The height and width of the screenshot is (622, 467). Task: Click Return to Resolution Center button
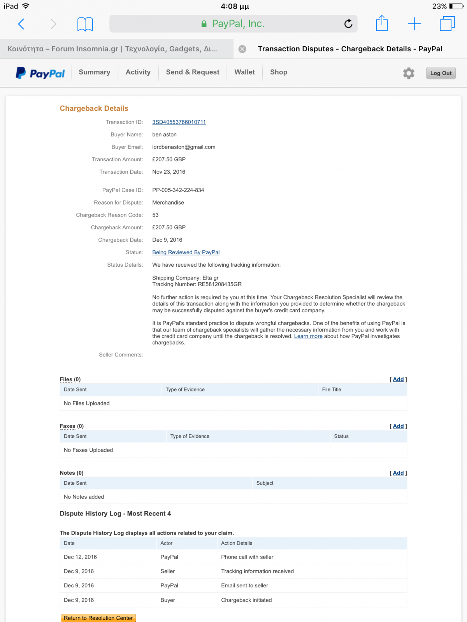pyautogui.click(x=98, y=618)
